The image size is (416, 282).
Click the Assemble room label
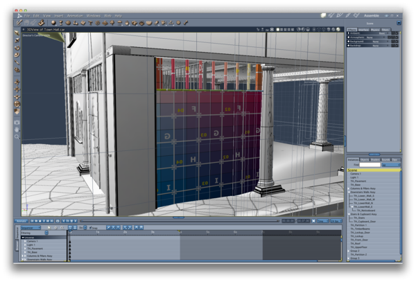pyautogui.click(x=371, y=16)
